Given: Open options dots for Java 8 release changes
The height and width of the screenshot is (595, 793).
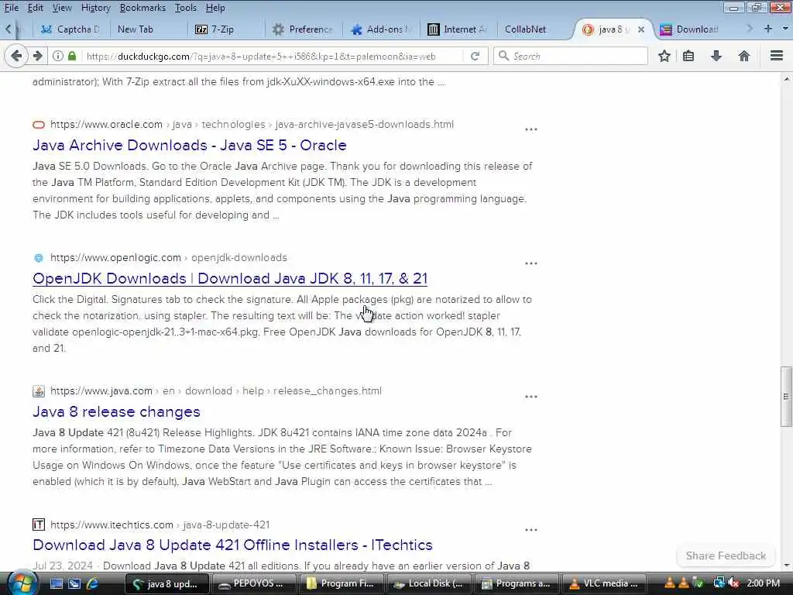Looking at the screenshot, I should [x=531, y=397].
